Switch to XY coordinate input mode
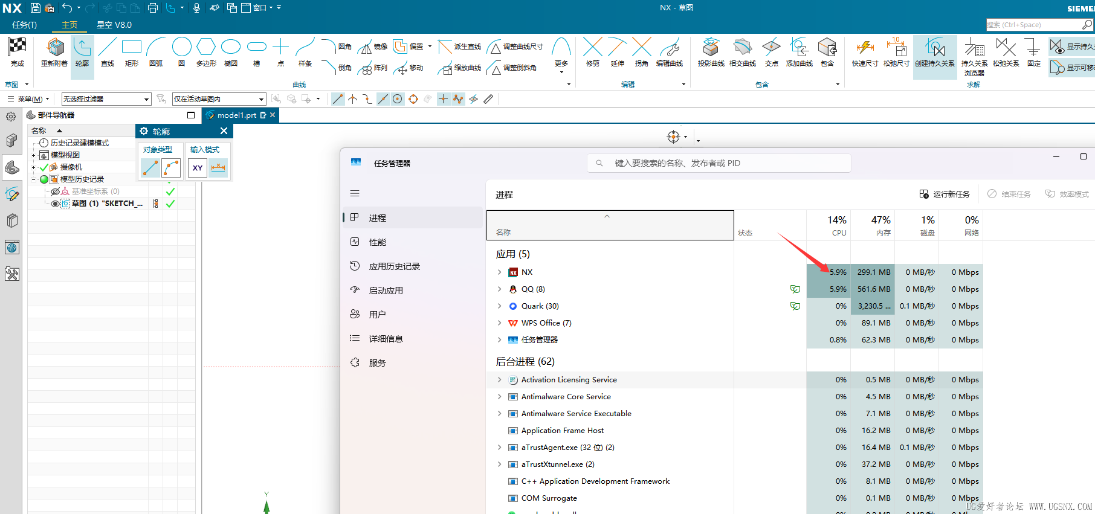 coord(198,168)
